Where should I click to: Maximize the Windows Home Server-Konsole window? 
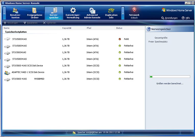pos(189,3)
